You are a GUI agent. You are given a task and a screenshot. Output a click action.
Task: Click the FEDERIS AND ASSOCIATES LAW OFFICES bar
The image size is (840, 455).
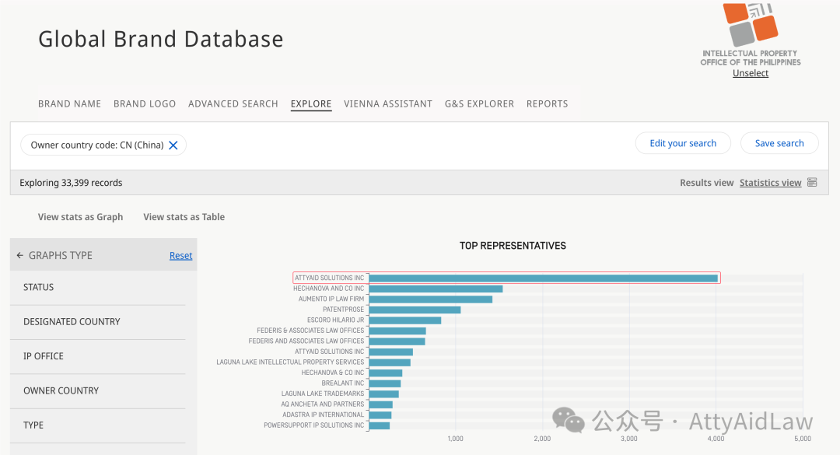pos(397,341)
